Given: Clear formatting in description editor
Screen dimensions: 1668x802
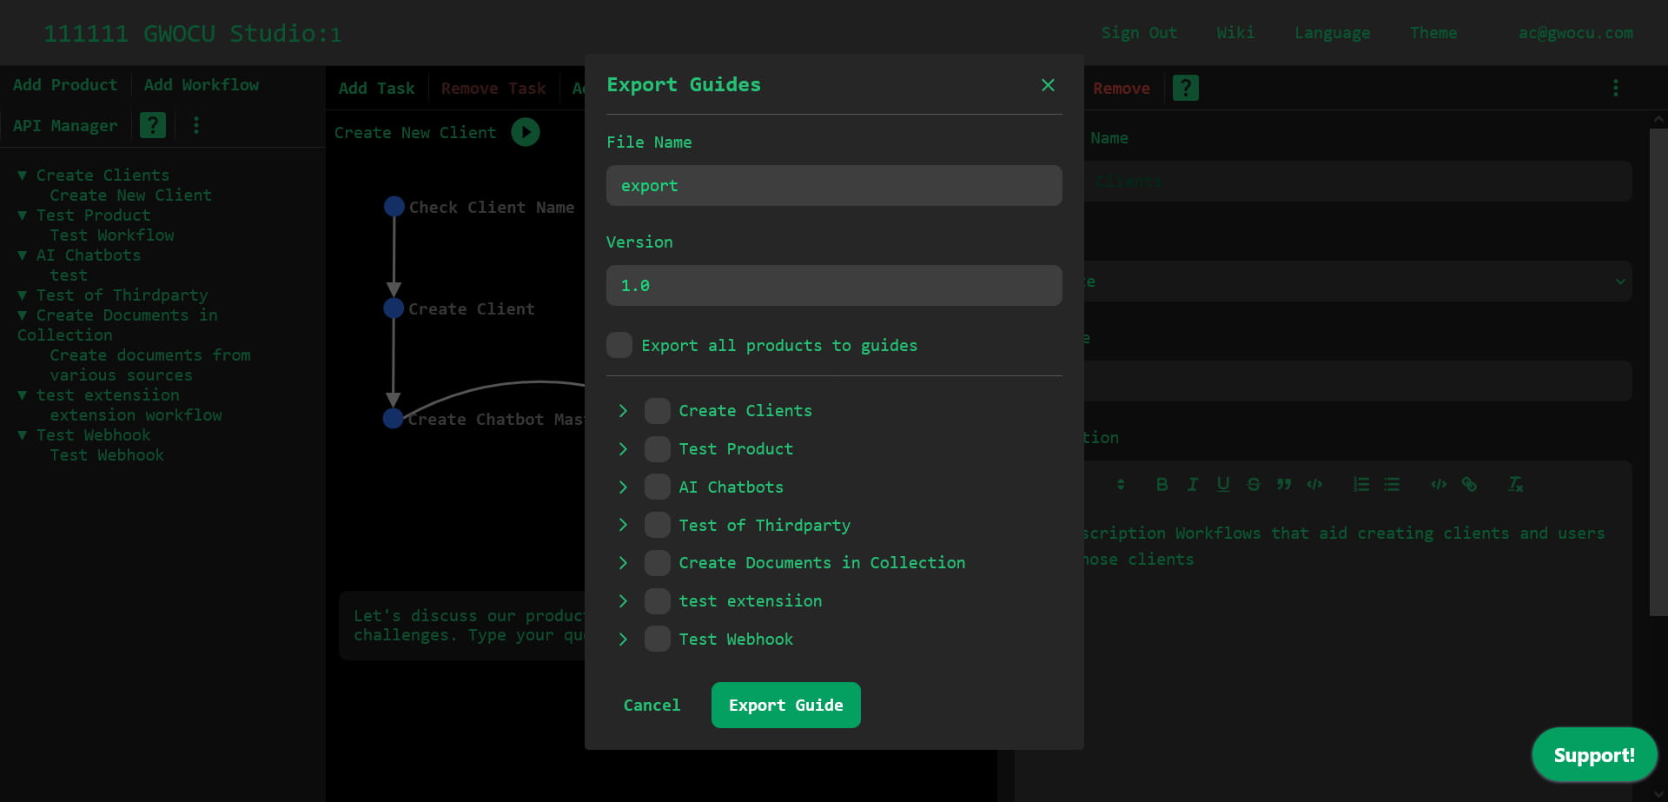Looking at the screenshot, I should coord(1515,485).
